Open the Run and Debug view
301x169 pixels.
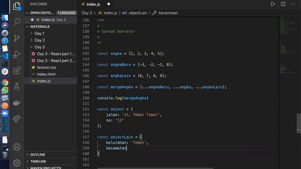[x=17, y=54]
